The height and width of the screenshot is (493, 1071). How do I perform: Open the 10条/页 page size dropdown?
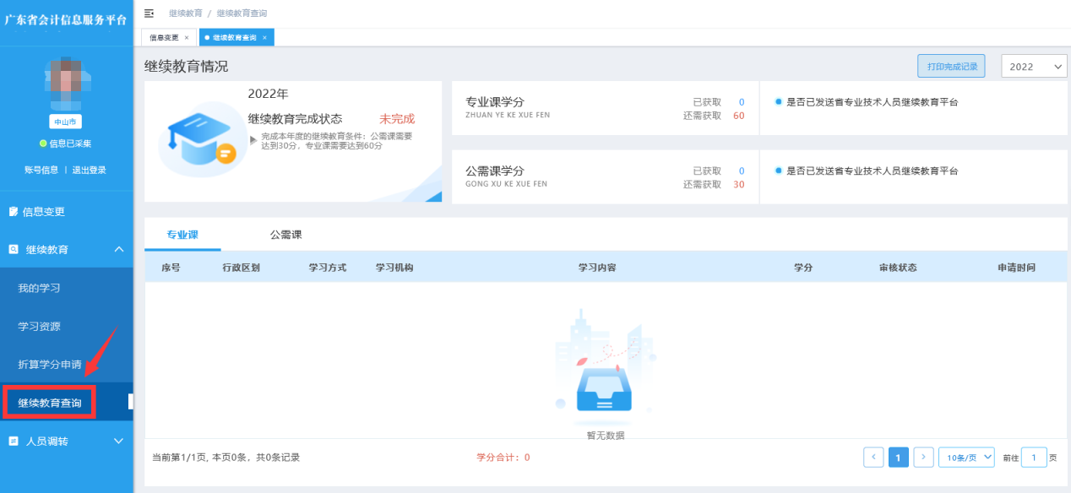pyautogui.click(x=966, y=458)
